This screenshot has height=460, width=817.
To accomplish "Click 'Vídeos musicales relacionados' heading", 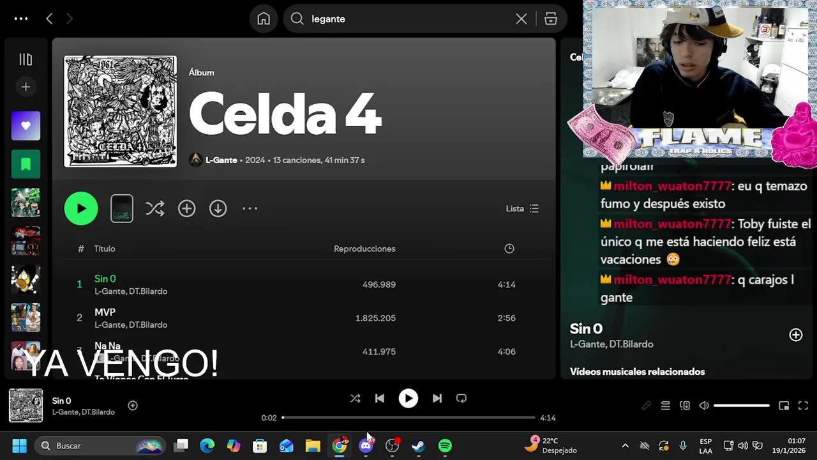I will [637, 372].
